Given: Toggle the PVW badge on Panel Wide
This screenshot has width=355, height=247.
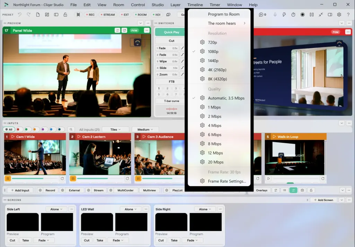Looking at the screenshot, I should pos(134,30).
